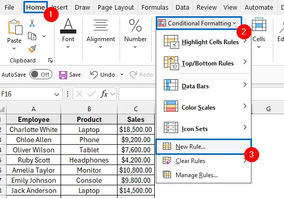This screenshot has width=284, height=198.
Task: Expand the Cells group chevron
Action: (x=259, y=47)
